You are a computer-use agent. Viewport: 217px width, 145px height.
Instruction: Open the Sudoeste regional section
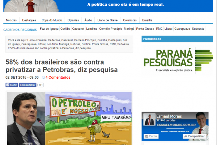[198, 29]
